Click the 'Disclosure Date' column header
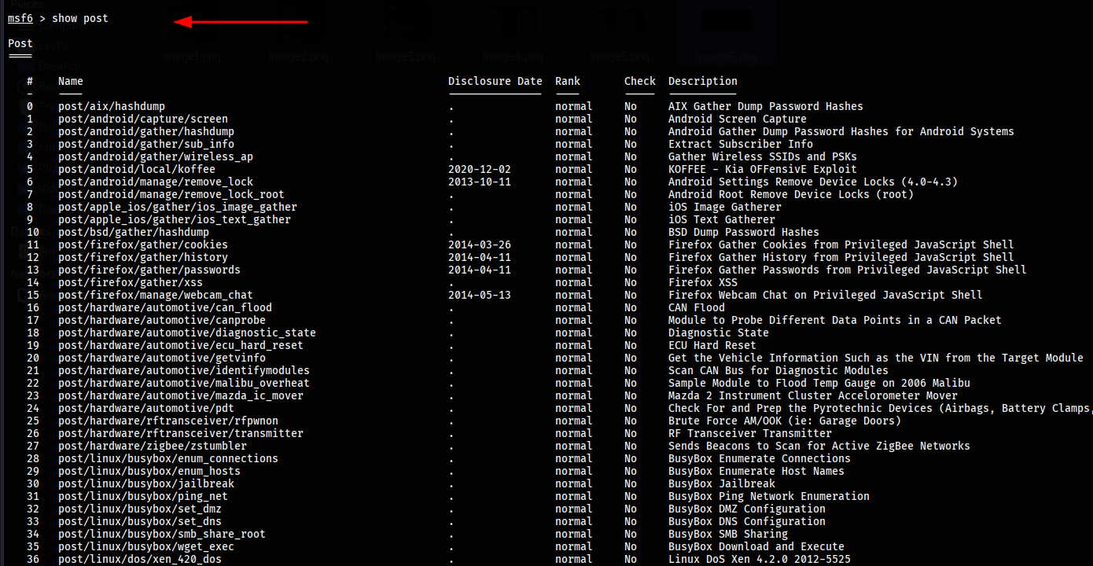1093x566 pixels. 495,81
